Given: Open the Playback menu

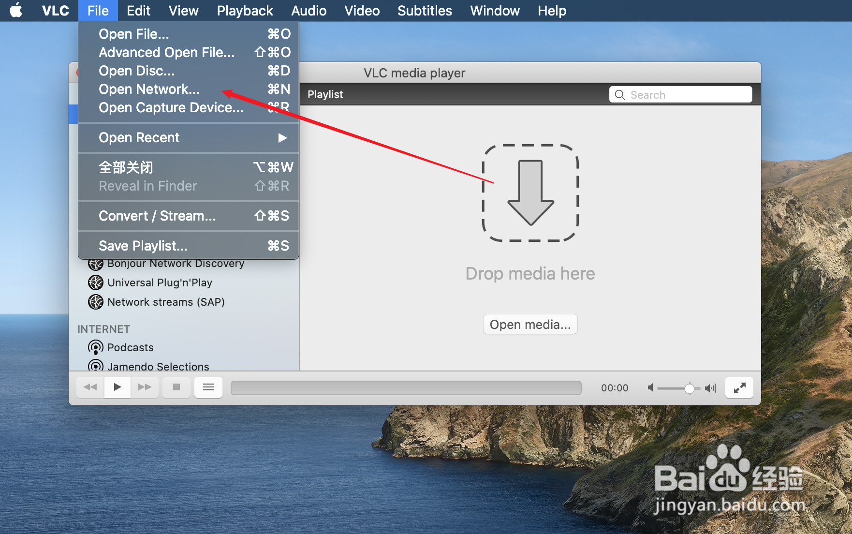Looking at the screenshot, I should click(x=245, y=11).
